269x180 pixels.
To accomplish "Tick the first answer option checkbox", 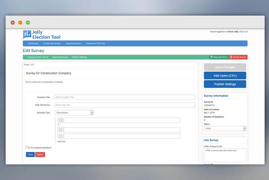I will tap(60, 120).
